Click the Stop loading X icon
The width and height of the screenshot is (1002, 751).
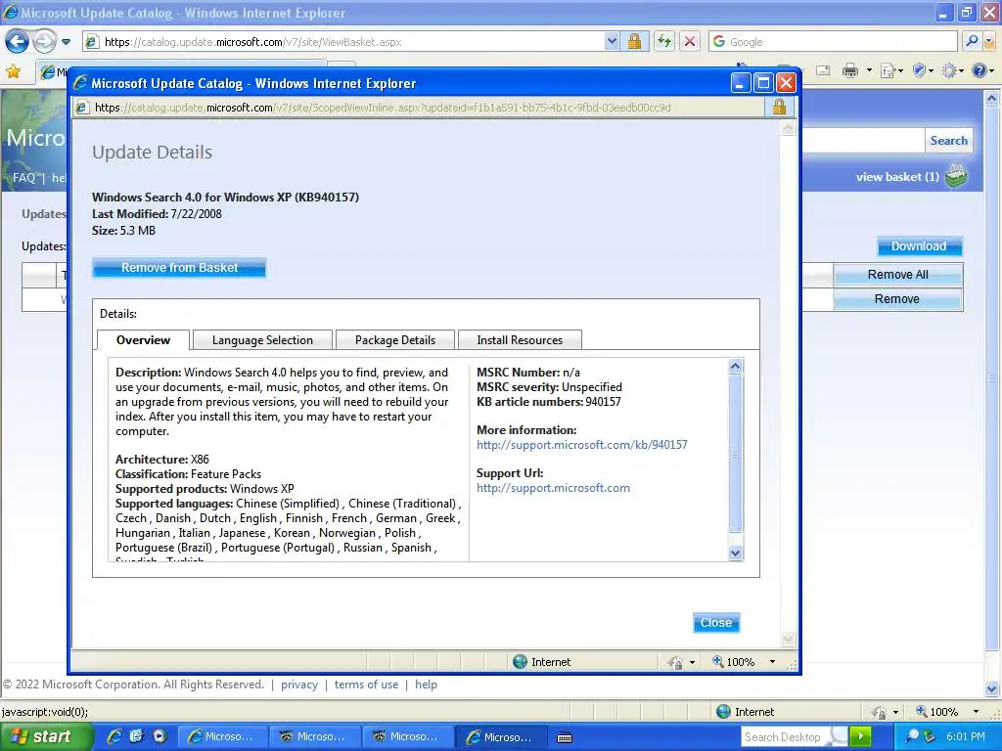tap(690, 41)
